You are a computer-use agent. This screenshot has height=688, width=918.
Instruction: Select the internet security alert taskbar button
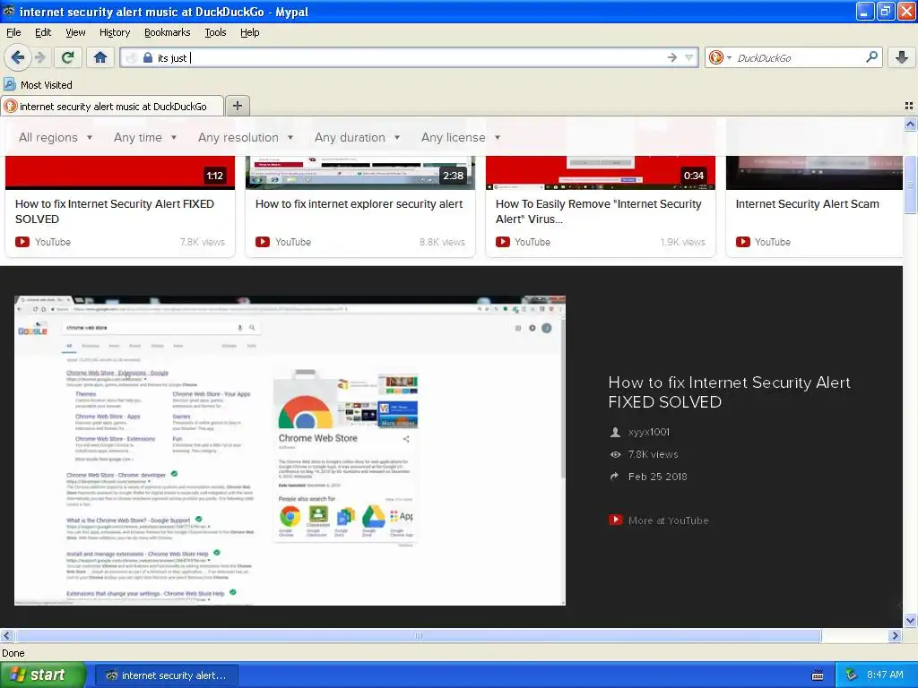coord(166,675)
